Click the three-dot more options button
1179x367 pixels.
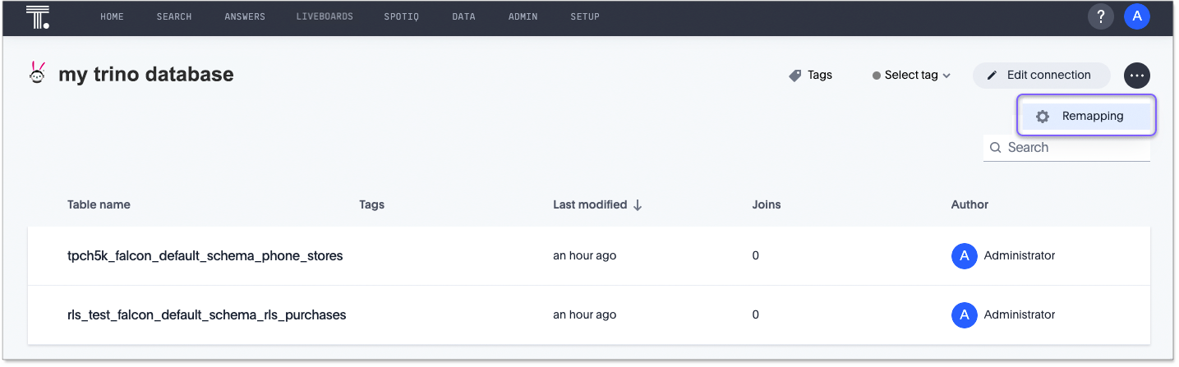(x=1136, y=76)
